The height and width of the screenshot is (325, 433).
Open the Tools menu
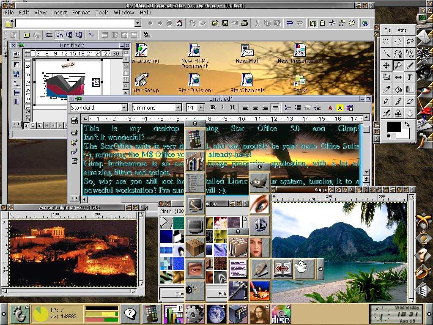102,13
